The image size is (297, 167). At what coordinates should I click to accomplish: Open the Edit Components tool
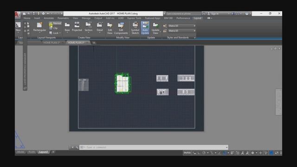pos(121,28)
